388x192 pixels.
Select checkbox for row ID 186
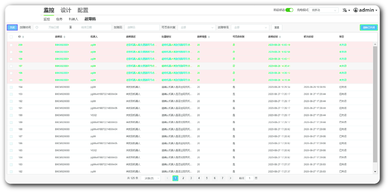(x=11, y=143)
